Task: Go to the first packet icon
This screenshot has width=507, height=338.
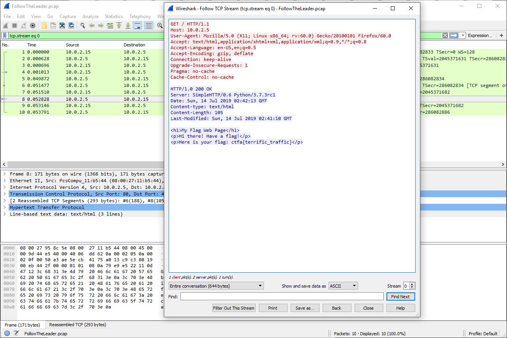Action: point(119,26)
